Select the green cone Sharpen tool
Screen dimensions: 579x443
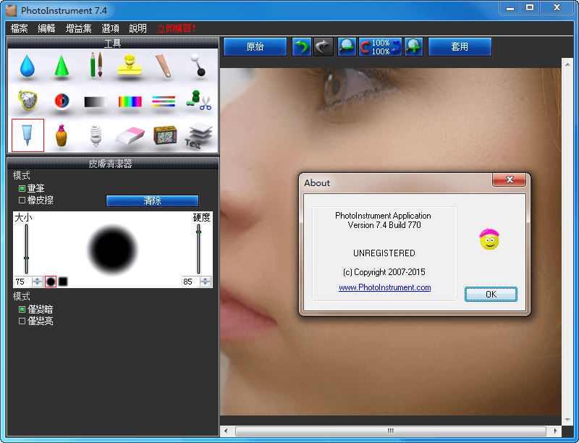pos(62,66)
